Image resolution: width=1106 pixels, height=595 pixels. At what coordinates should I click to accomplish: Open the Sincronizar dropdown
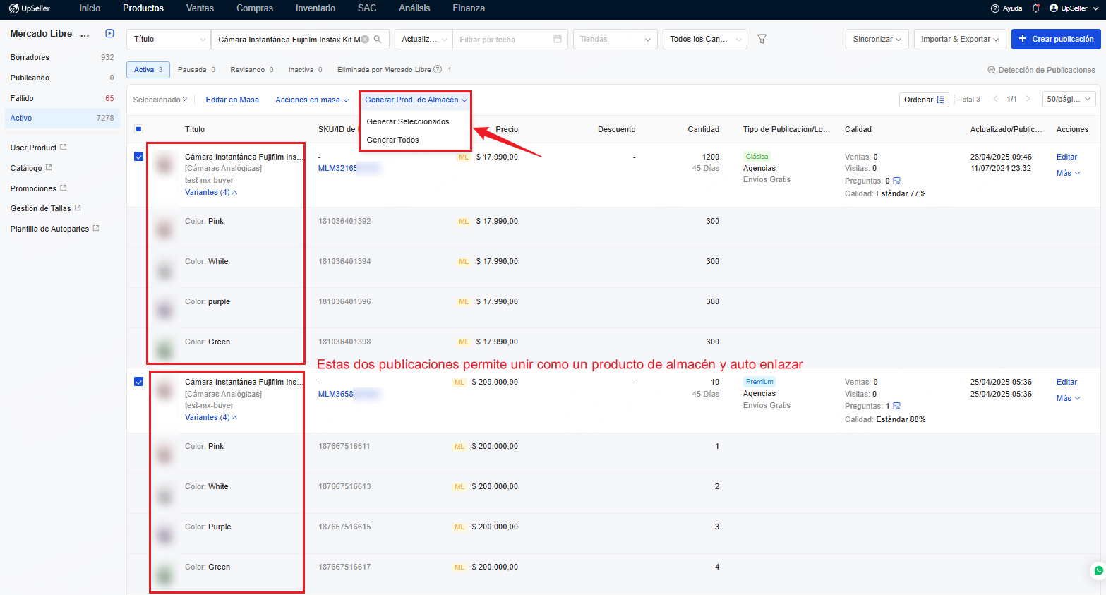[877, 40]
